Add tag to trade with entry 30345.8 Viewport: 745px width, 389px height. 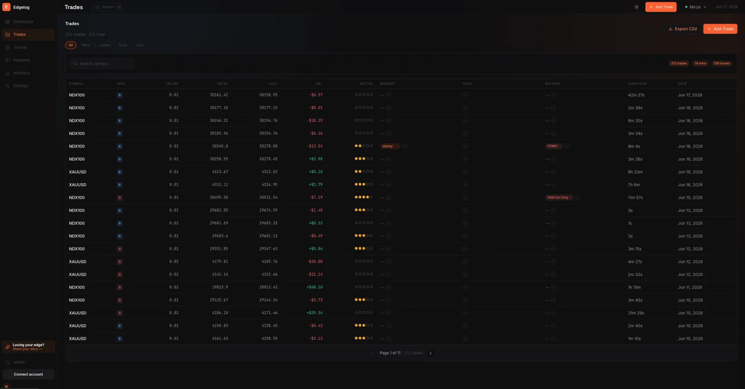(465, 146)
